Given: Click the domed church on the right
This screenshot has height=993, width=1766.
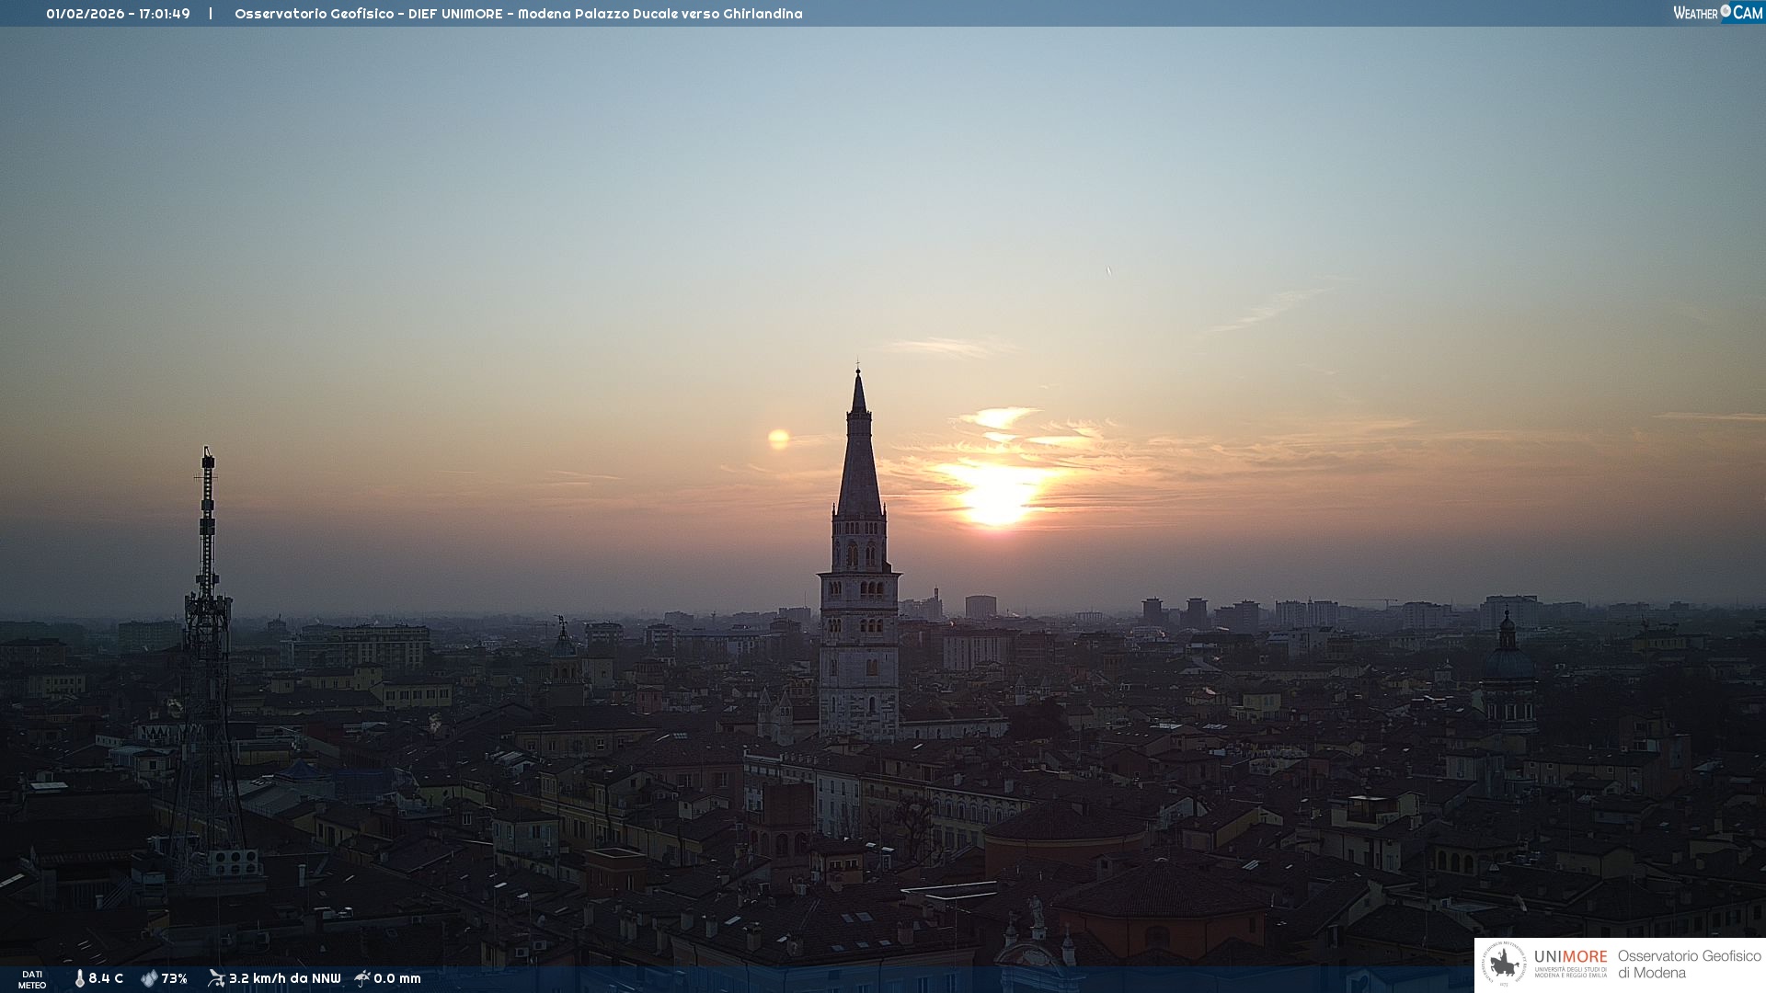Looking at the screenshot, I should point(1507,662).
